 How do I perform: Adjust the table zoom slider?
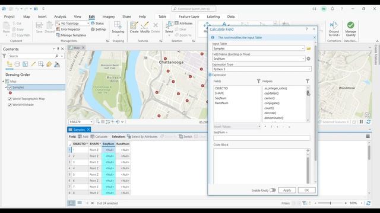pyautogui.click(x=330, y=203)
